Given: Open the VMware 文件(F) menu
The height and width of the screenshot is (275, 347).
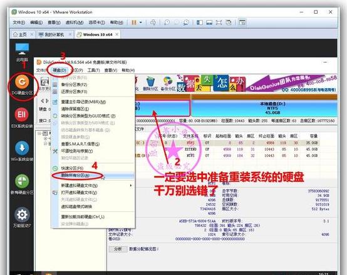Looking at the screenshot, I should 19,22.
